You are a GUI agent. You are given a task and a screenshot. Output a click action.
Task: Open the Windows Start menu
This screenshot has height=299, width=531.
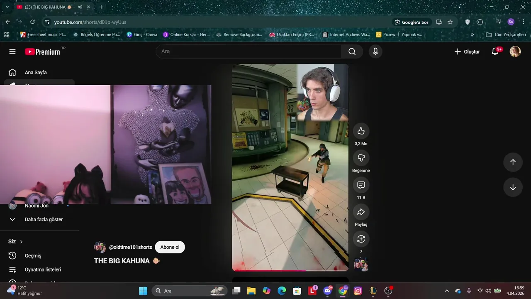point(143,291)
